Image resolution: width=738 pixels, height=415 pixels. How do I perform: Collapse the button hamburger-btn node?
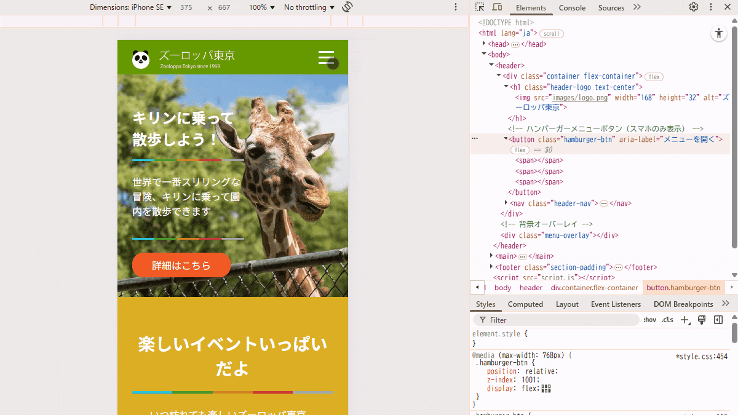point(506,139)
